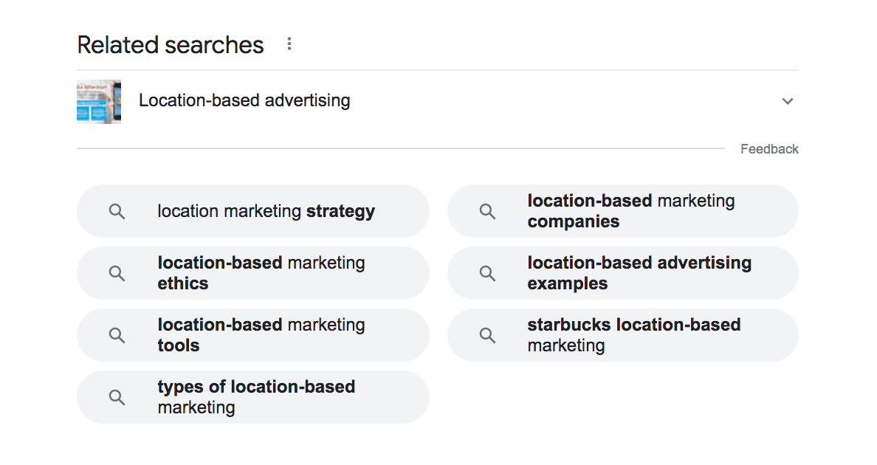Viewport: 877px width, 465px height.
Task: Click the Location-based advertising thumbnail image
Action: 99,101
